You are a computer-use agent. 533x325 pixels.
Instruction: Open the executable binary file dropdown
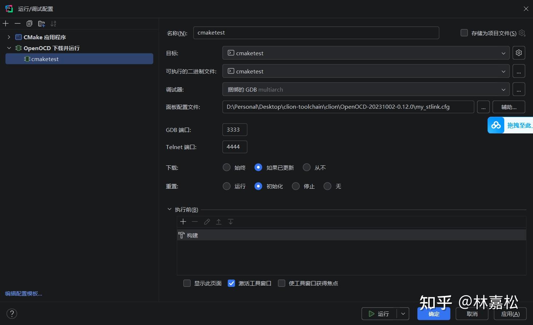(366, 71)
